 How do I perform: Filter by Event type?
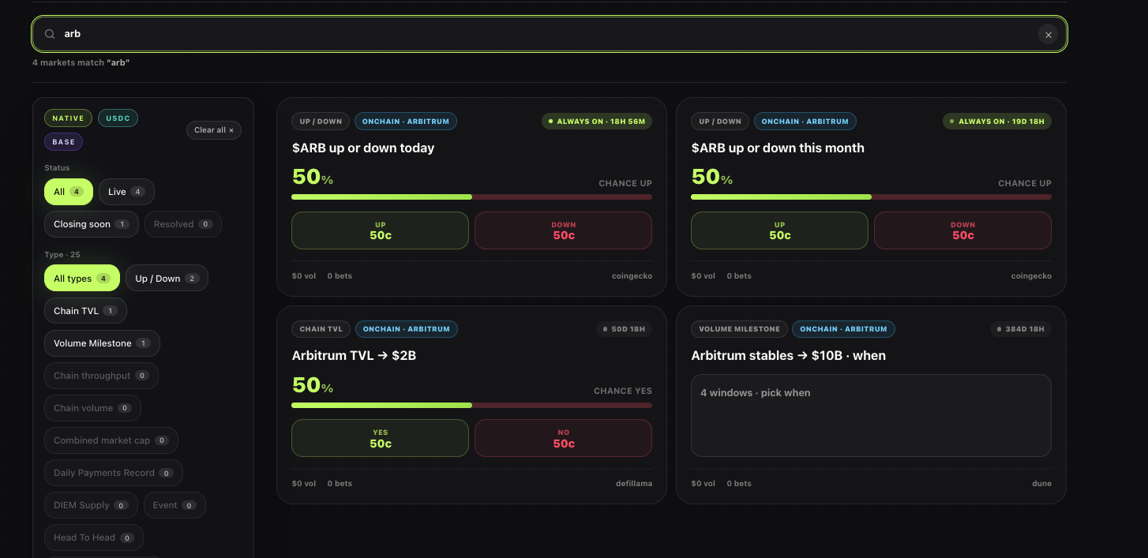pyautogui.click(x=174, y=505)
